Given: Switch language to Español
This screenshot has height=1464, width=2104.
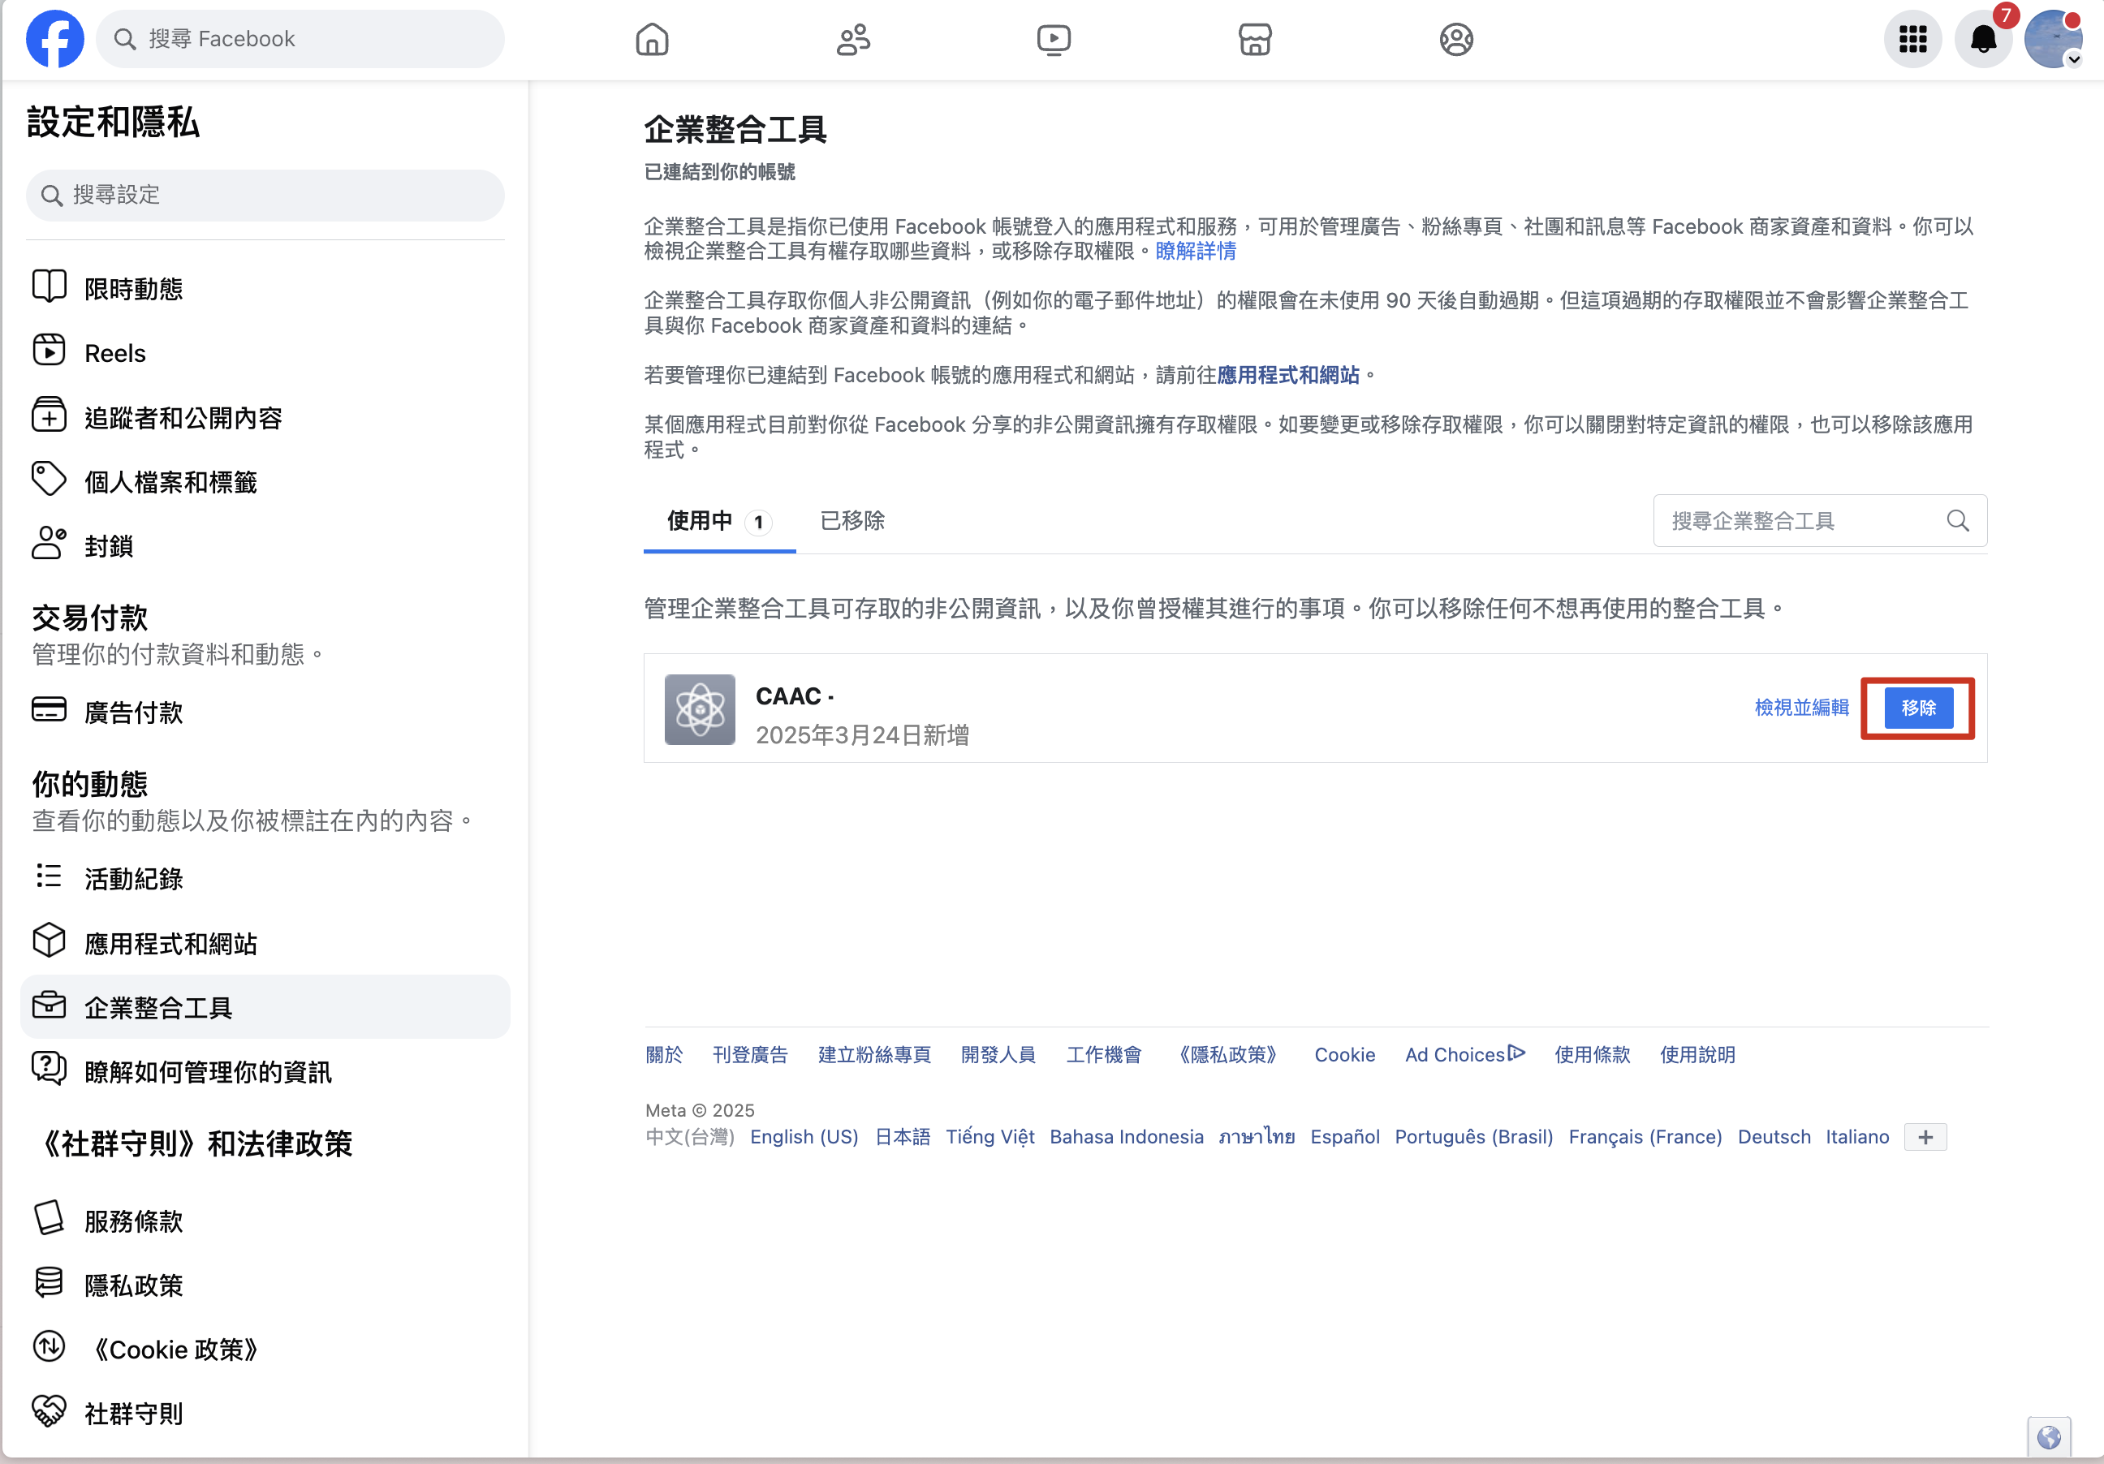Looking at the screenshot, I should pyautogui.click(x=1344, y=1137).
